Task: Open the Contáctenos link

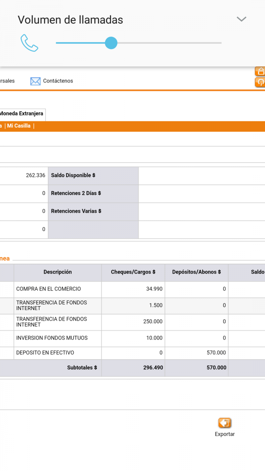Action: pyautogui.click(x=58, y=81)
